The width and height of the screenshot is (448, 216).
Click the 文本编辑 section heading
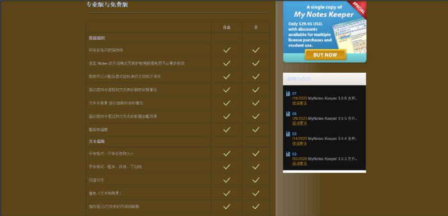pyautogui.click(x=96, y=142)
